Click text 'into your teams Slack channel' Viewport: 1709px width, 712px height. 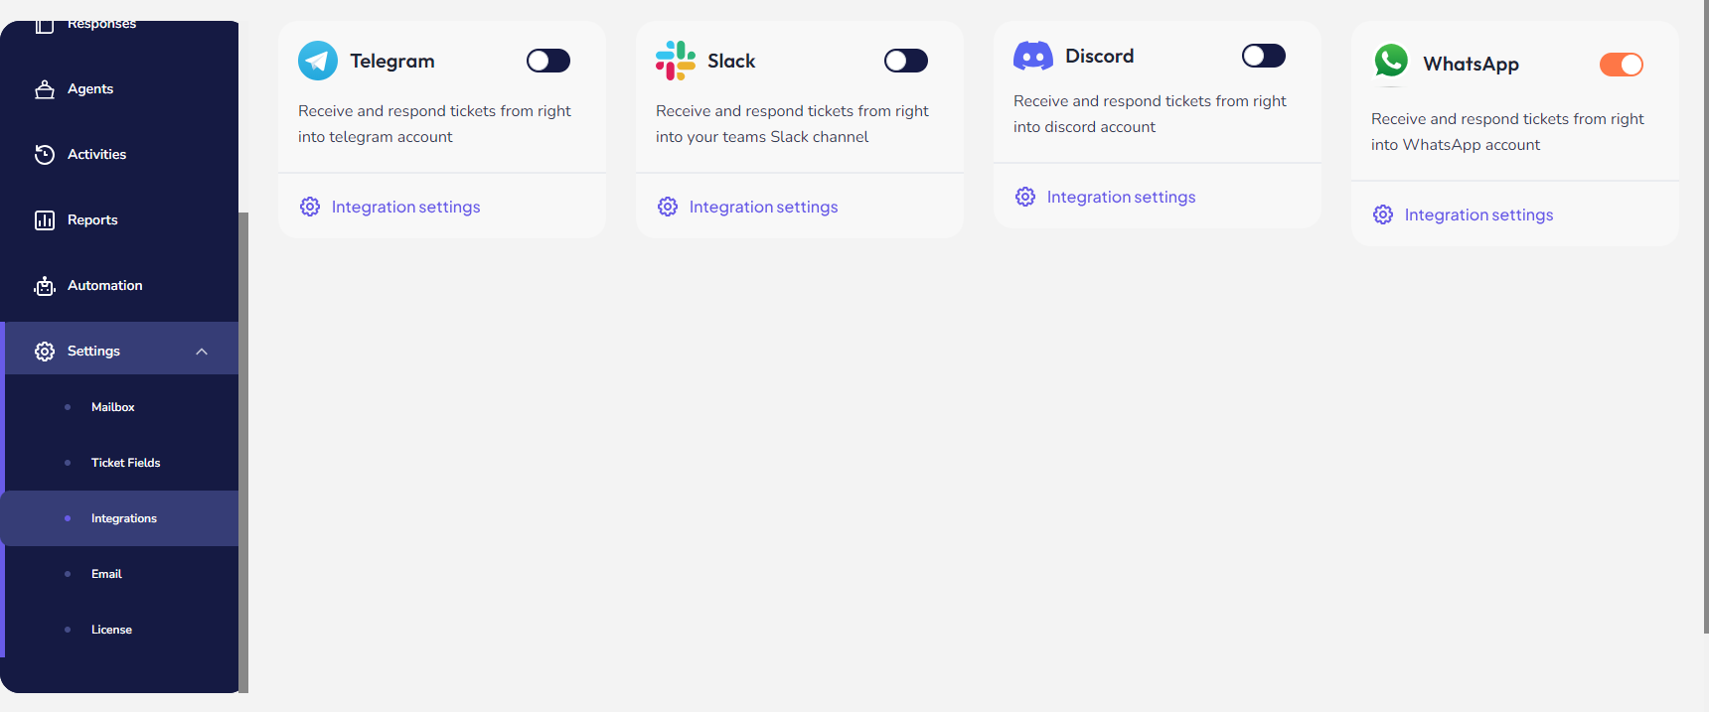tap(762, 137)
